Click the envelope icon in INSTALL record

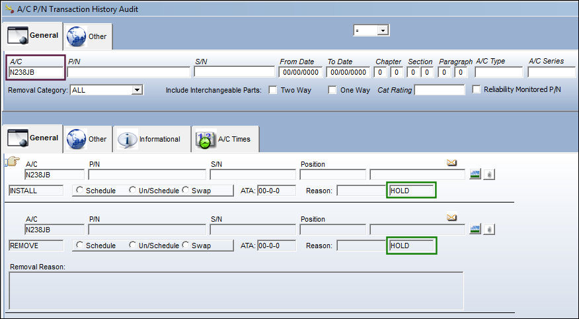click(x=451, y=163)
